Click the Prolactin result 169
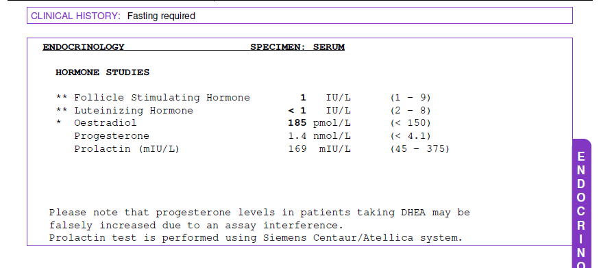The width and height of the screenshot is (601, 268). point(297,148)
